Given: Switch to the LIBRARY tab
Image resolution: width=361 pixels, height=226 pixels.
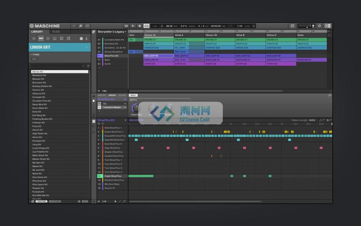Looking at the screenshot, I should click(x=37, y=32).
